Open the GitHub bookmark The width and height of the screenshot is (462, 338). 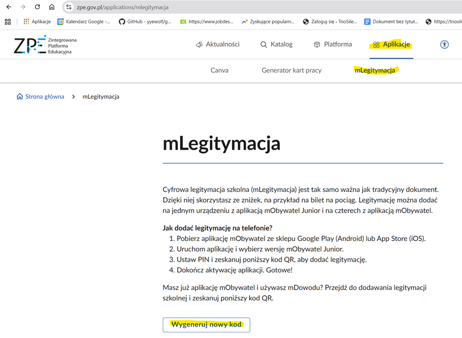click(x=145, y=22)
